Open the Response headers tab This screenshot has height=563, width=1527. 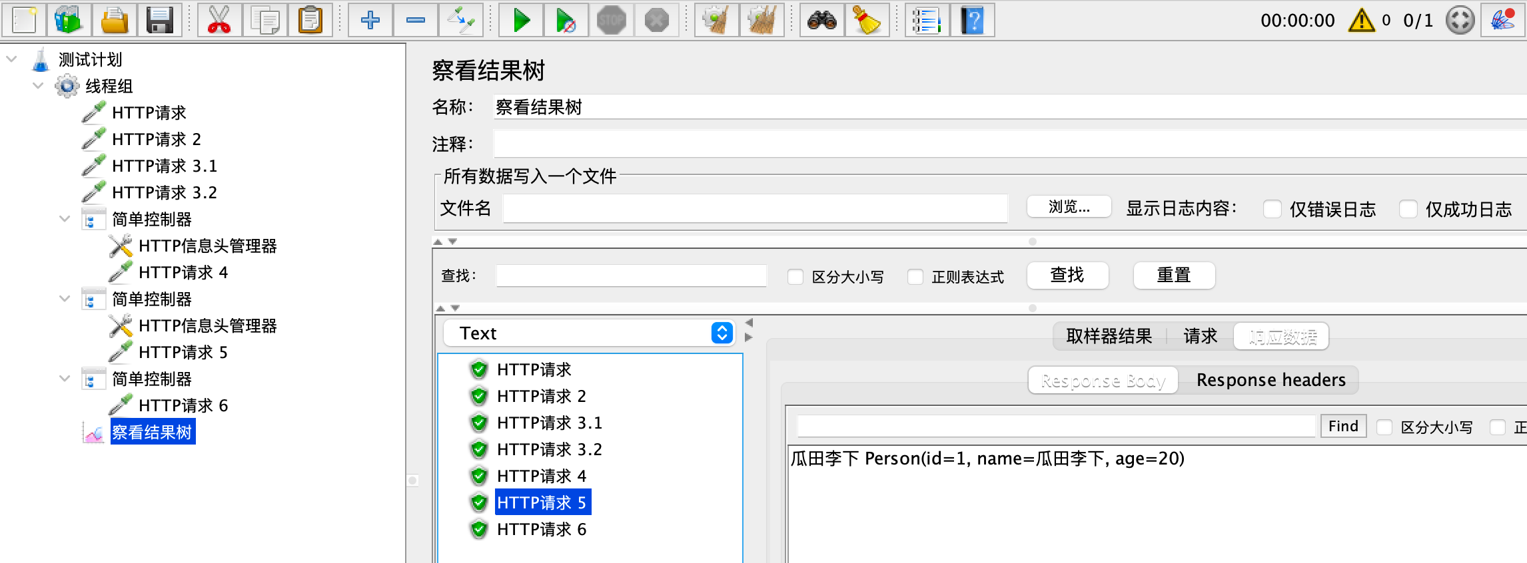click(x=1271, y=380)
